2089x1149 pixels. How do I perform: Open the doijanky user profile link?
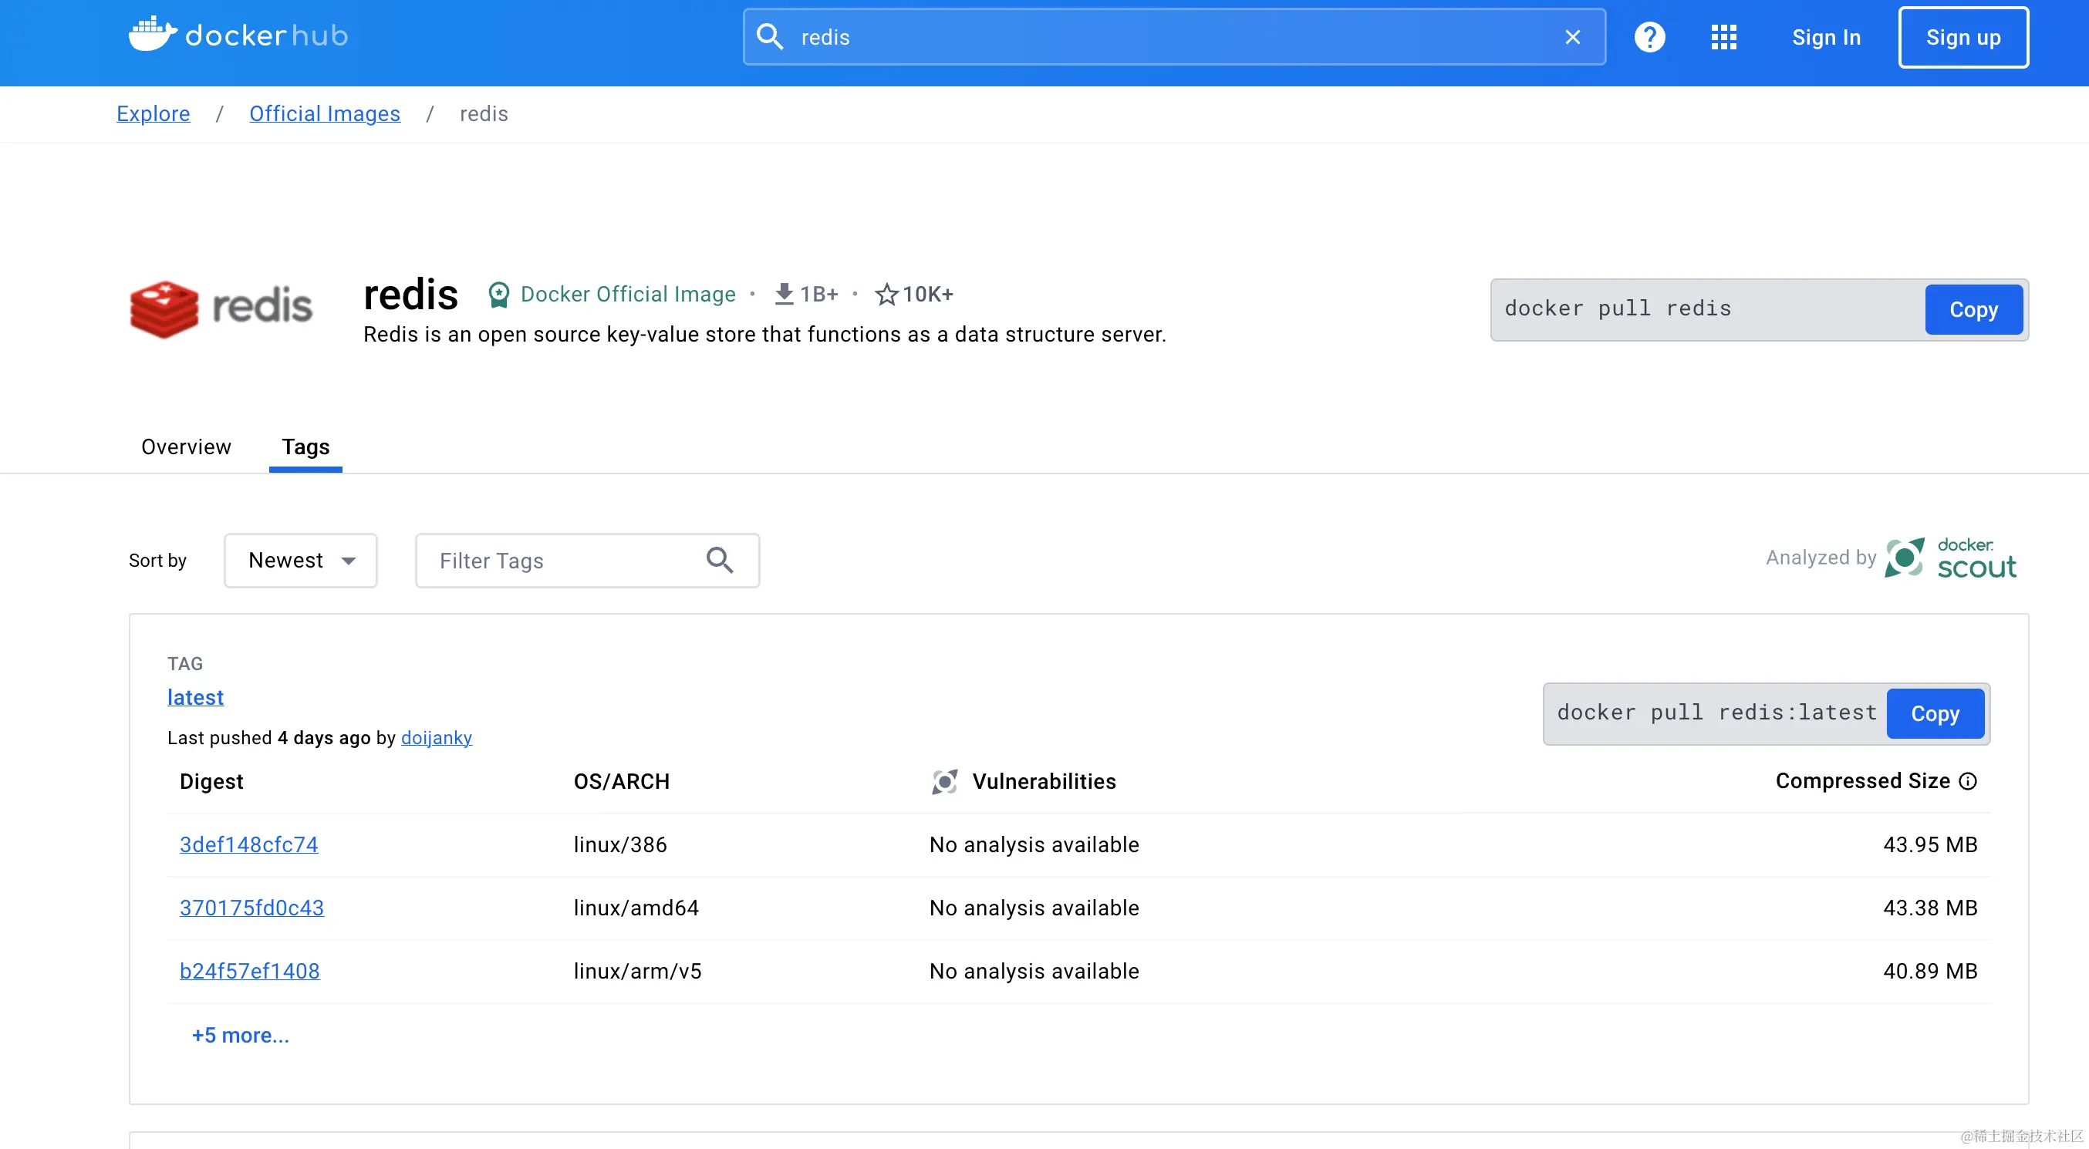pos(437,738)
